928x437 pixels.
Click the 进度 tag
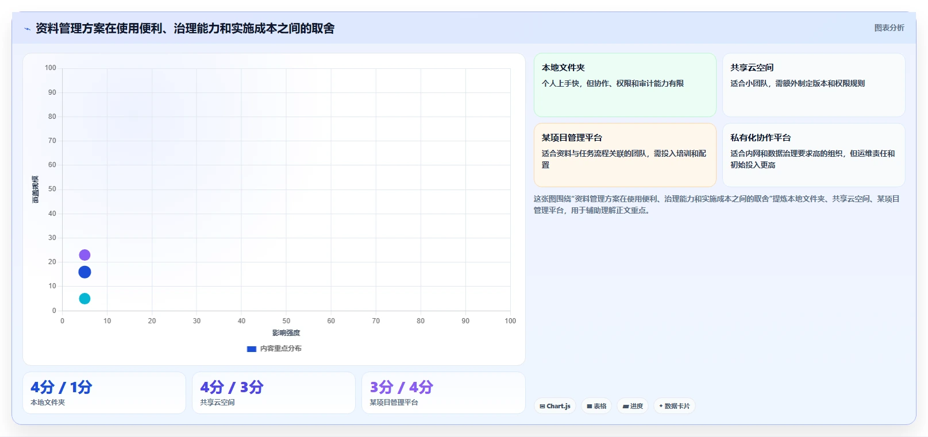[x=633, y=406]
